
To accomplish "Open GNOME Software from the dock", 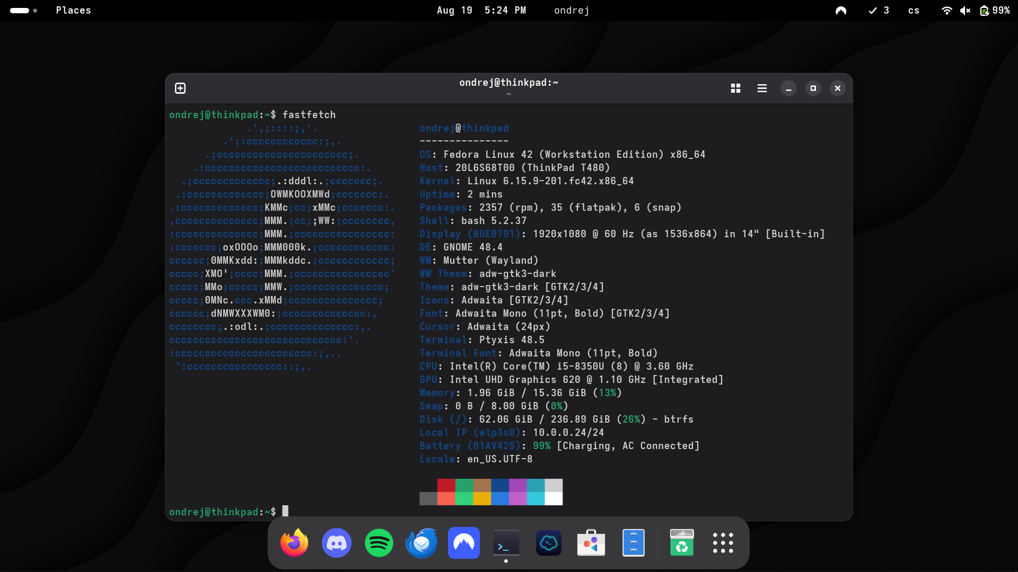I will coord(591,543).
